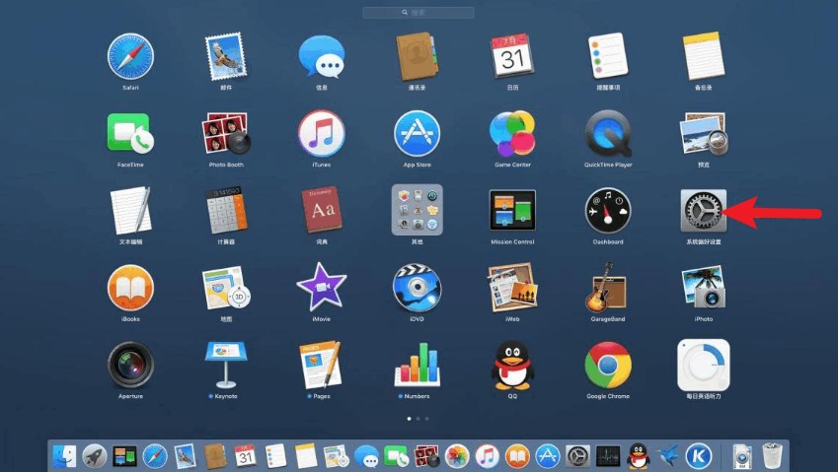This screenshot has width=838, height=472.
Task: Launch Messages from the Launchpad grid
Action: click(322, 56)
